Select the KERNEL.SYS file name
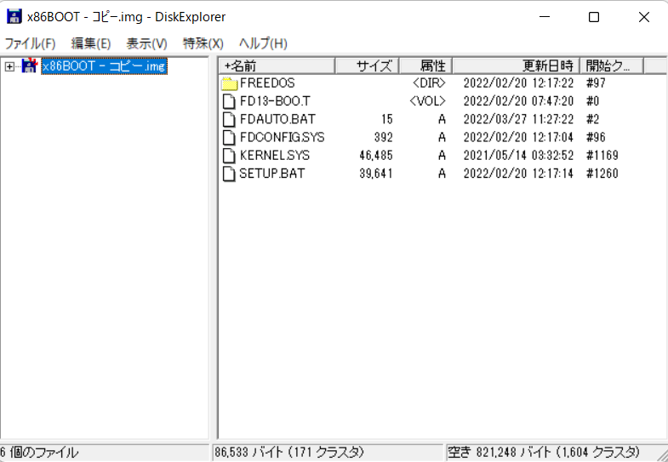The width and height of the screenshot is (668, 462). 275,156
